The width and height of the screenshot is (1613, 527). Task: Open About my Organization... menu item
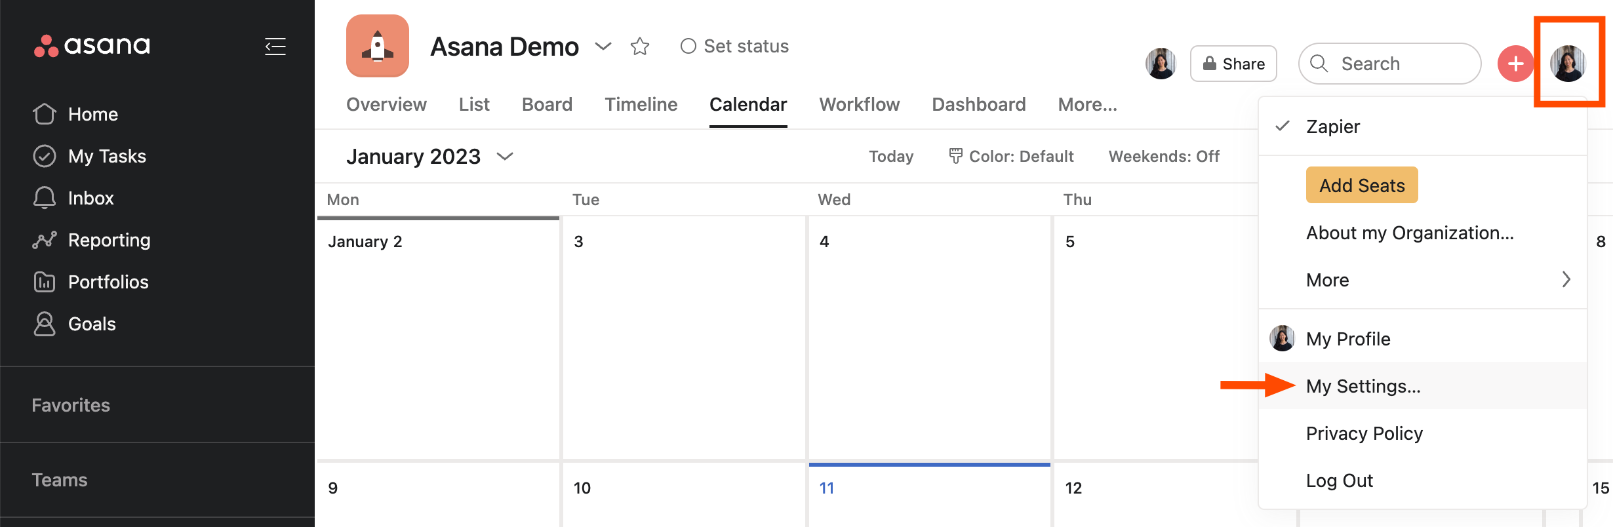pyautogui.click(x=1423, y=233)
